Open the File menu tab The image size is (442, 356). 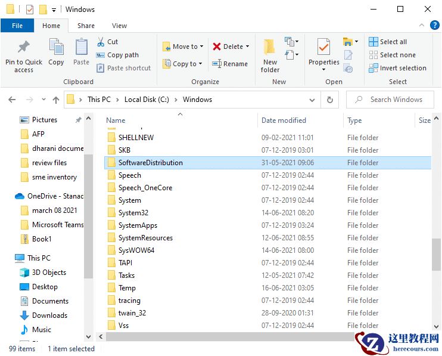coord(17,26)
